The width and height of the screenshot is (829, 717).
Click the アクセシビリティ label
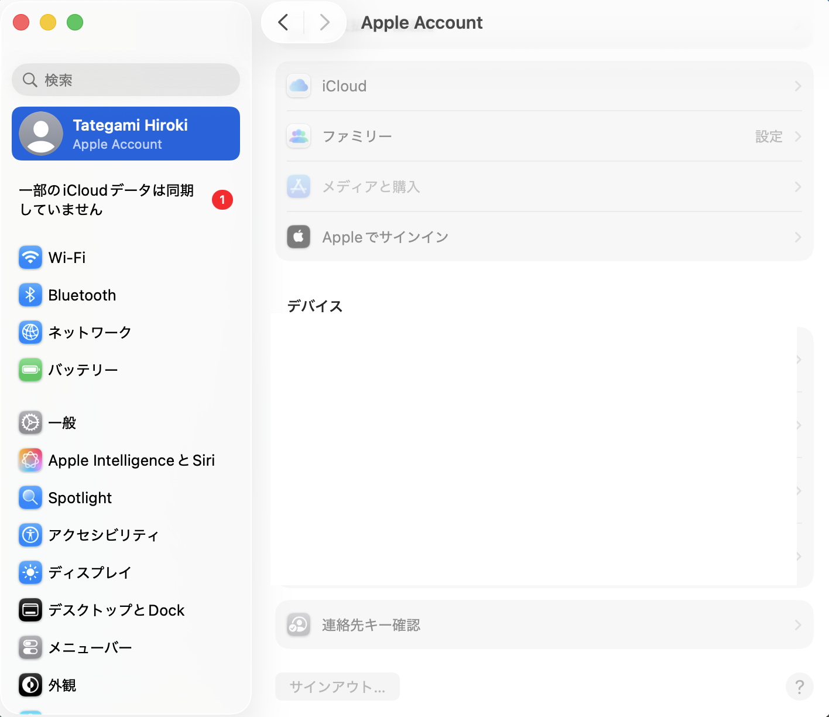[x=104, y=535]
